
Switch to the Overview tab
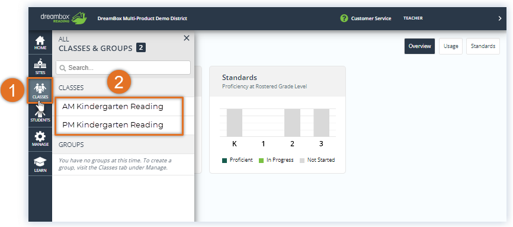(420, 46)
